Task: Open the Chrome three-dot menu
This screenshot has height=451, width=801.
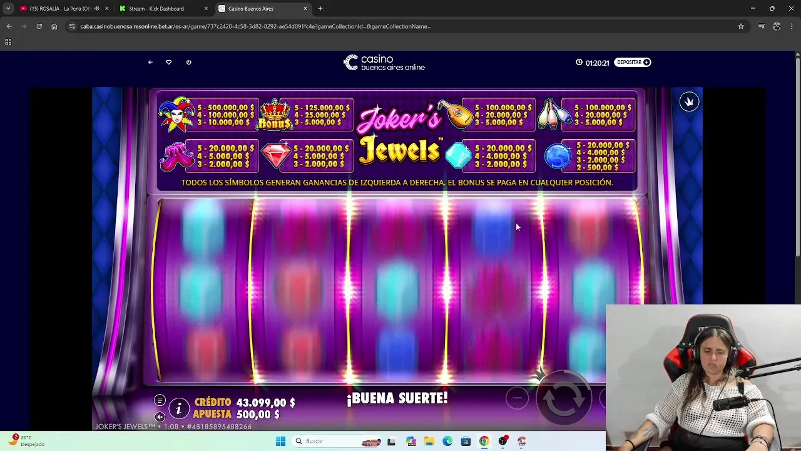Action: click(792, 26)
